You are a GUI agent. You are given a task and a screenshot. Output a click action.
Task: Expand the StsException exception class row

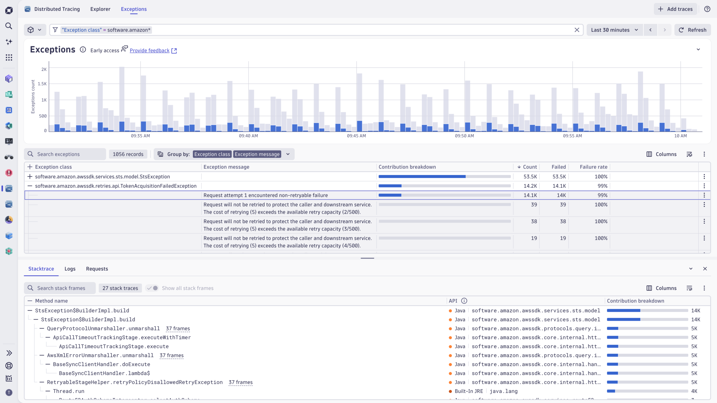(x=29, y=177)
